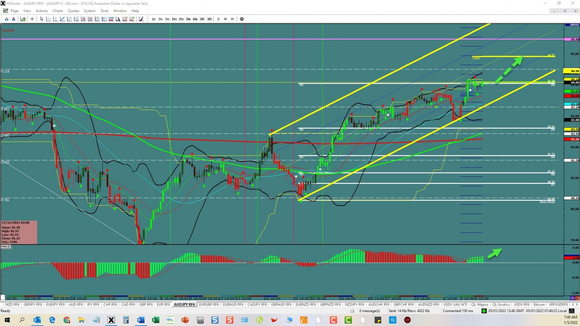Click the 0 message(s) status entry
This screenshot has height=326, width=580.
pyautogui.click(x=369, y=311)
